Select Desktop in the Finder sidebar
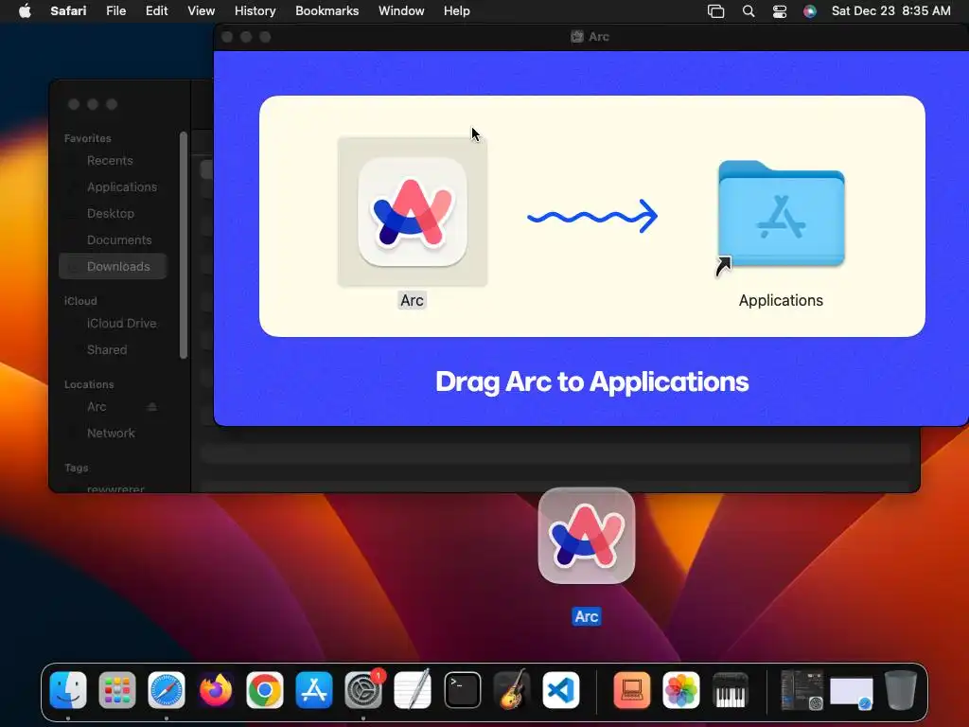The width and height of the screenshot is (969, 727). [x=114, y=213]
